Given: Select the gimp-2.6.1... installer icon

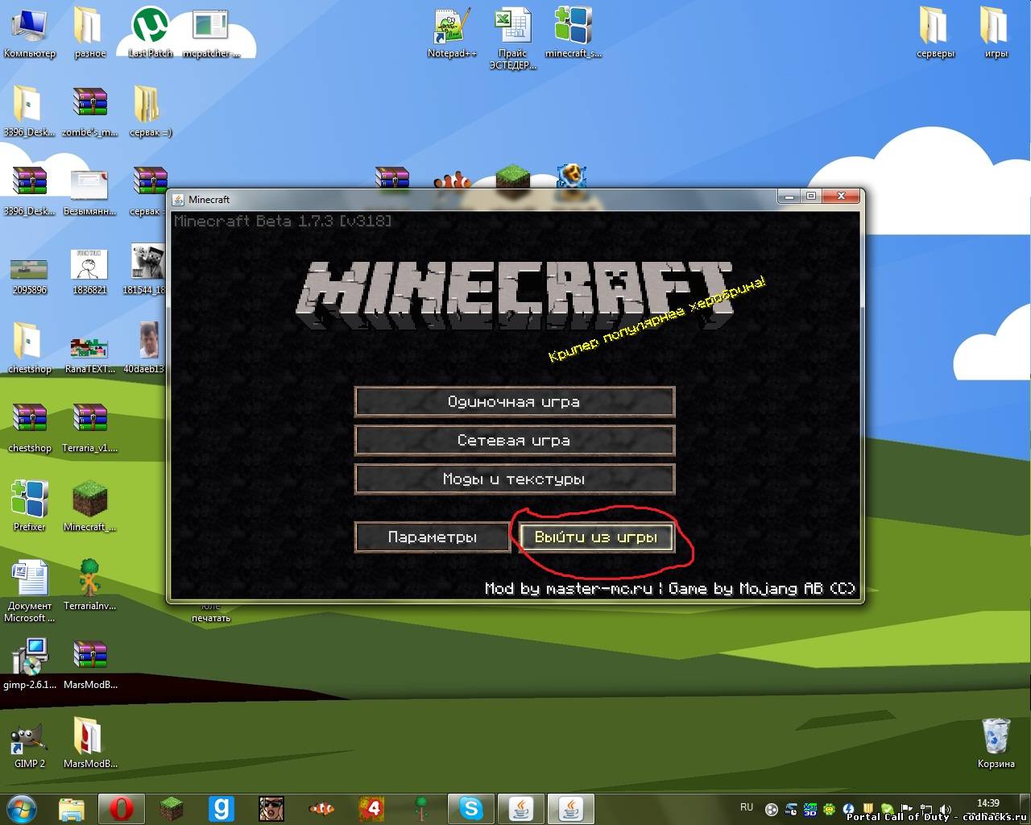Looking at the screenshot, I should pos(29,664).
